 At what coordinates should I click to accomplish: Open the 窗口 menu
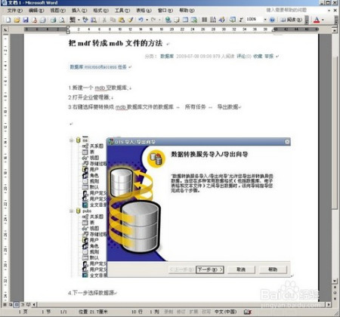165,11
